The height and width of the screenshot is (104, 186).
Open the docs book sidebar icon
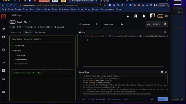(3, 92)
